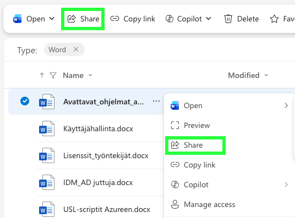Expand the Open dropdown arrow in toolbar

click(52, 19)
